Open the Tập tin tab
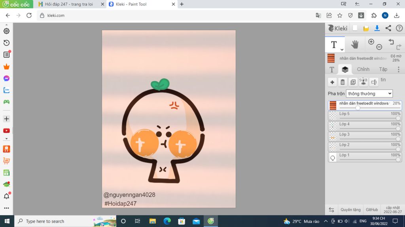The height and width of the screenshot is (227, 405). coord(383,69)
